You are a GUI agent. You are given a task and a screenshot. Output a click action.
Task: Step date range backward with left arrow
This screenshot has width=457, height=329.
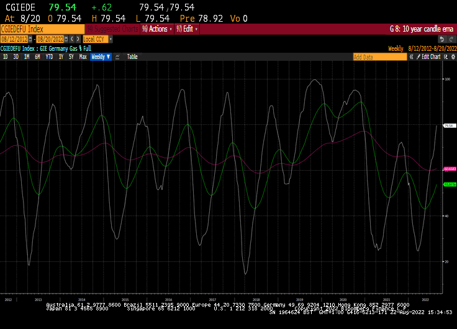pos(70,38)
